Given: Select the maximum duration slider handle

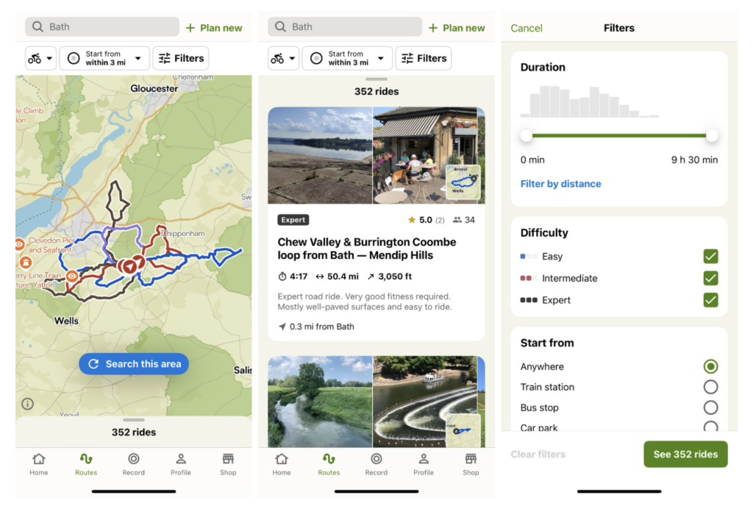Looking at the screenshot, I should tap(712, 135).
